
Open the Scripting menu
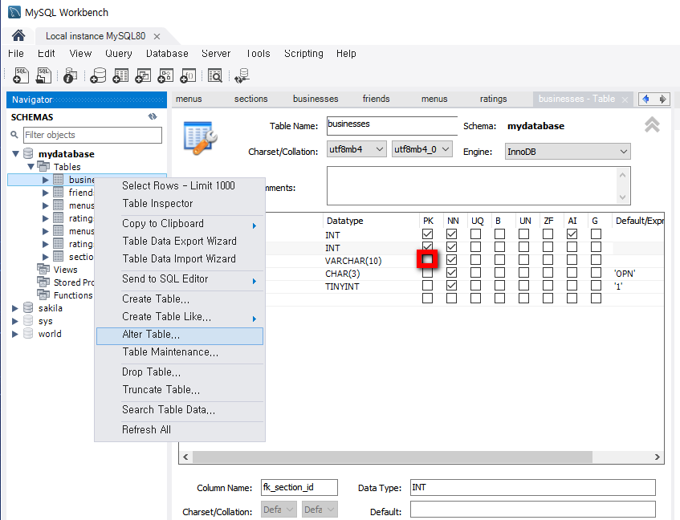point(303,54)
